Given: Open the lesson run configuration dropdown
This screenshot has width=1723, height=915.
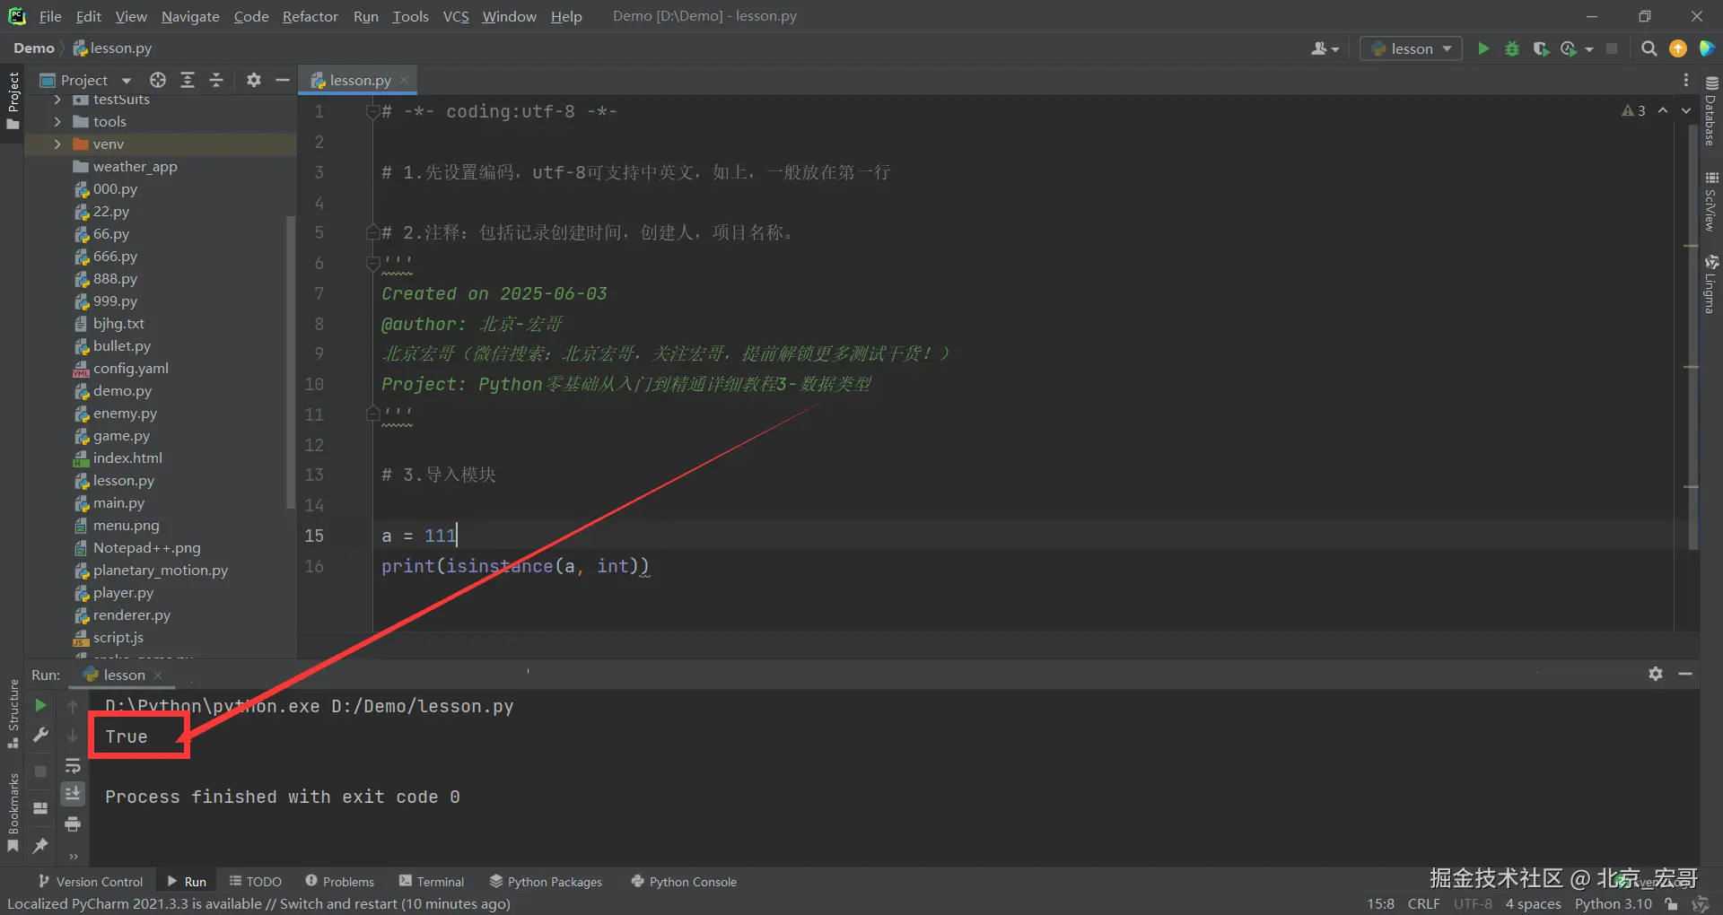Looking at the screenshot, I should [1411, 48].
